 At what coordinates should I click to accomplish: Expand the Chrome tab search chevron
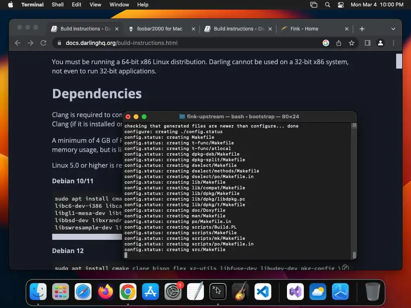click(393, 29)
